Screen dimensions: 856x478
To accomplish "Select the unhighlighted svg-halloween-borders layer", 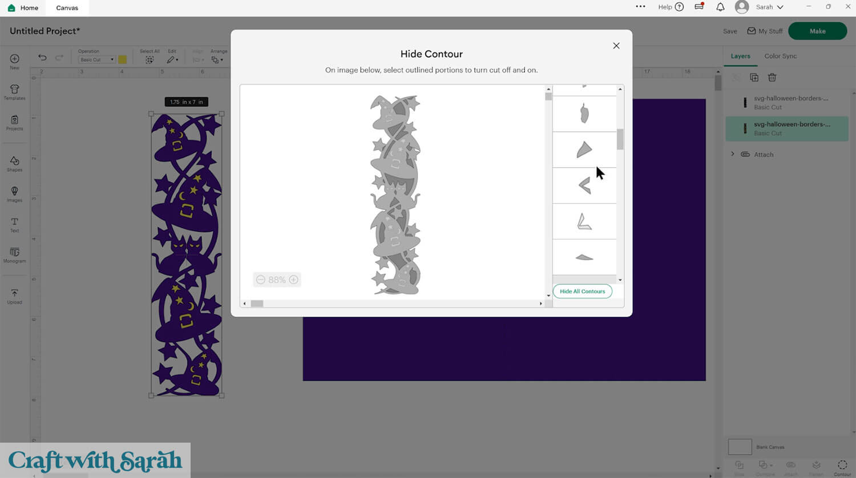I will click(x=787, y=103).
